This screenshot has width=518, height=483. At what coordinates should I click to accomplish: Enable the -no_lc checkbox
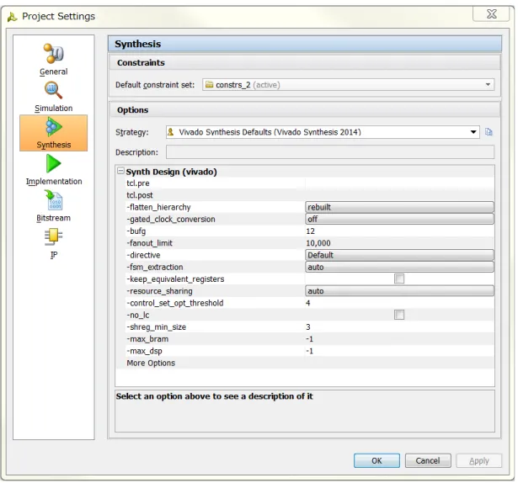[x=398, y=315]
